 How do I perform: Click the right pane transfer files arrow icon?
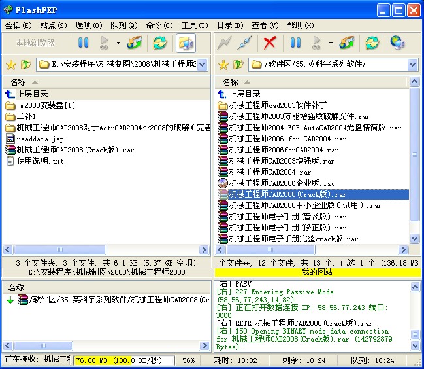[x=347, y=43]
